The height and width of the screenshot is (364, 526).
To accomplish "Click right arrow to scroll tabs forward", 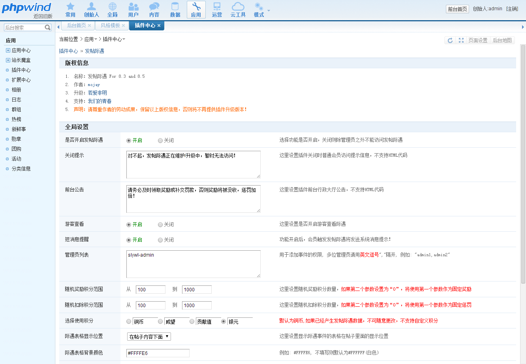I will point(523,27).
